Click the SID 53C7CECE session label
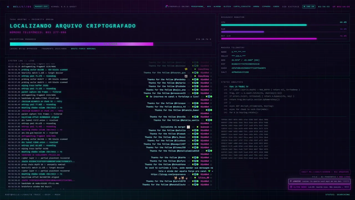The height and width of the screenshot is (200, 355). pos(291,6)
